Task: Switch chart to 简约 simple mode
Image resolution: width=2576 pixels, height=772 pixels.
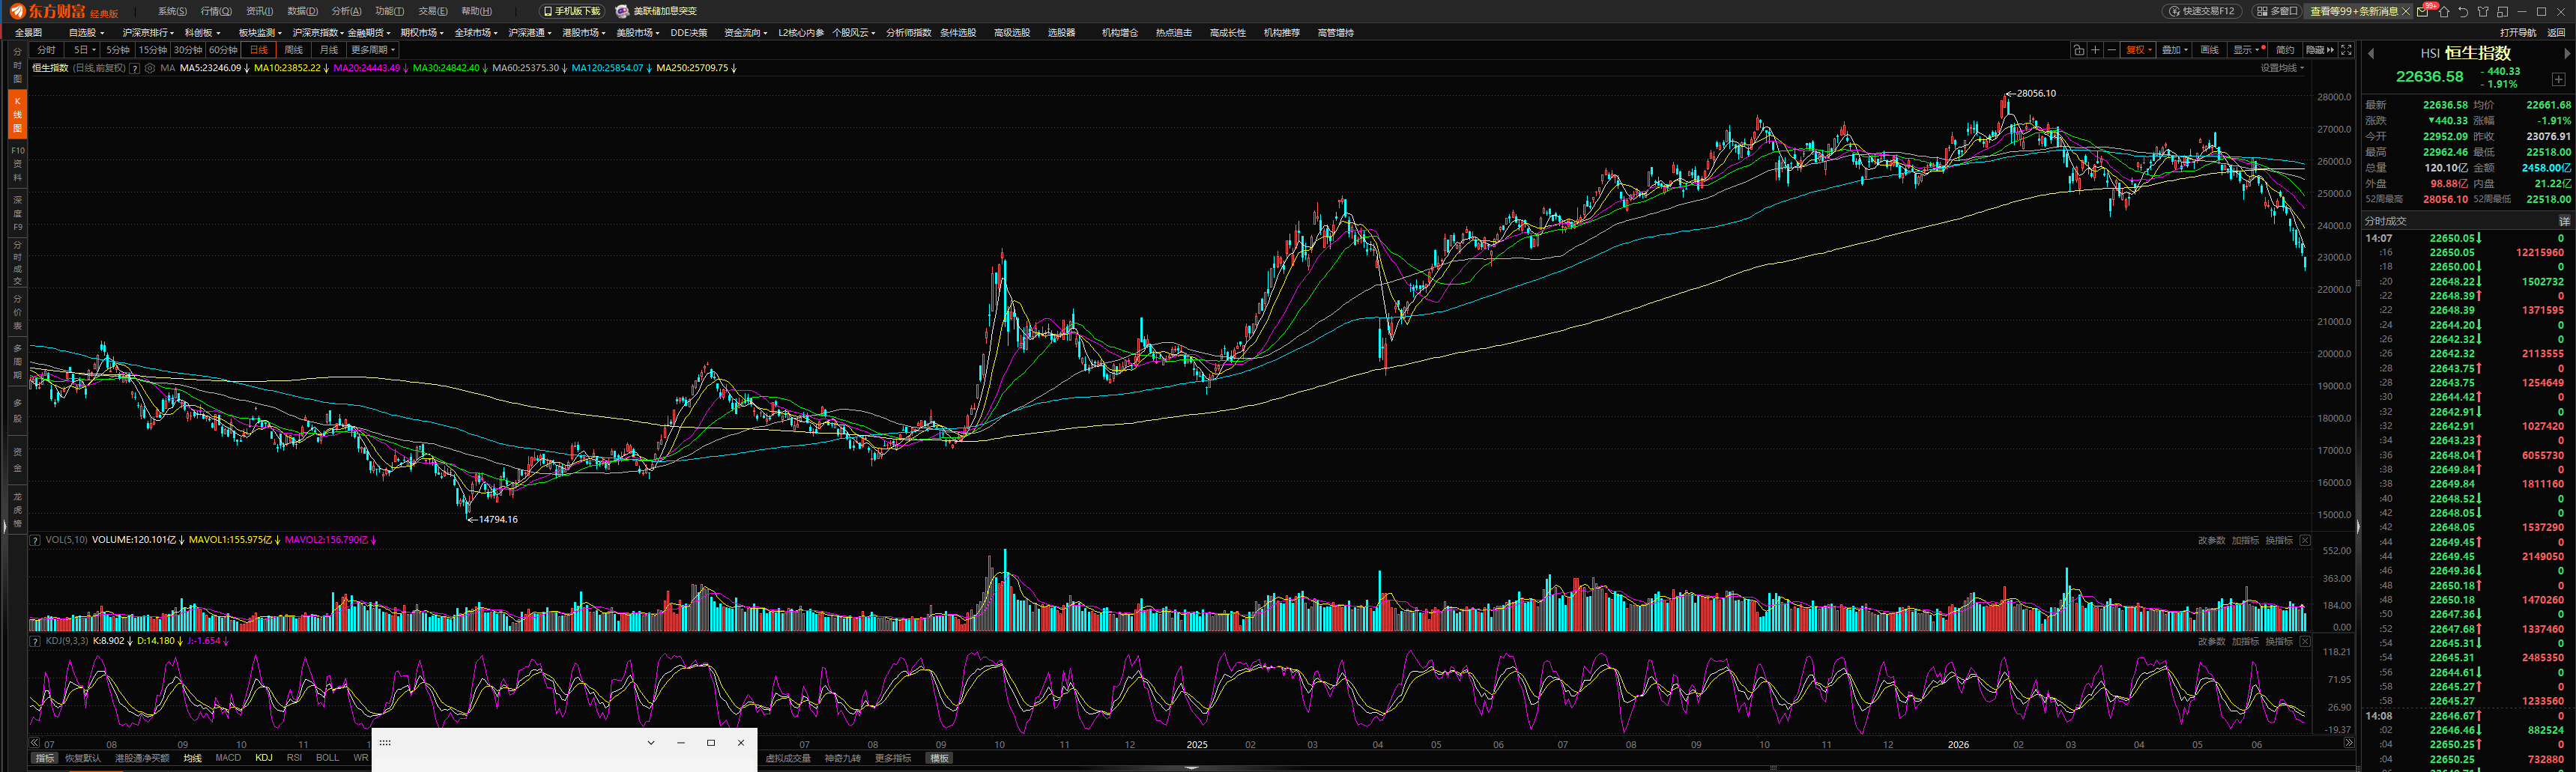Action: [x=2285, y=50]
